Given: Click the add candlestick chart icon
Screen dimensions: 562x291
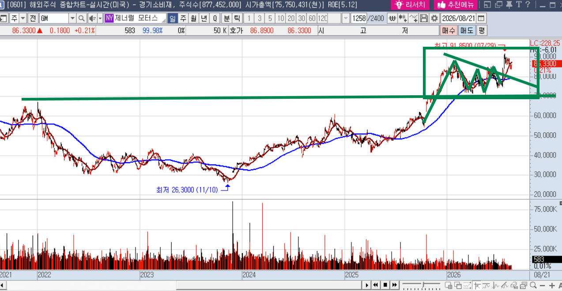Looking at the screenshot, I should (403, 19).
